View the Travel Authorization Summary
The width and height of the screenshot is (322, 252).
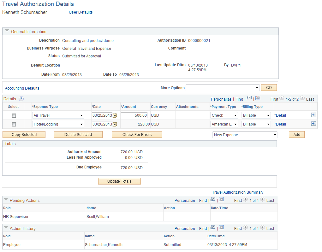(238, 192)
